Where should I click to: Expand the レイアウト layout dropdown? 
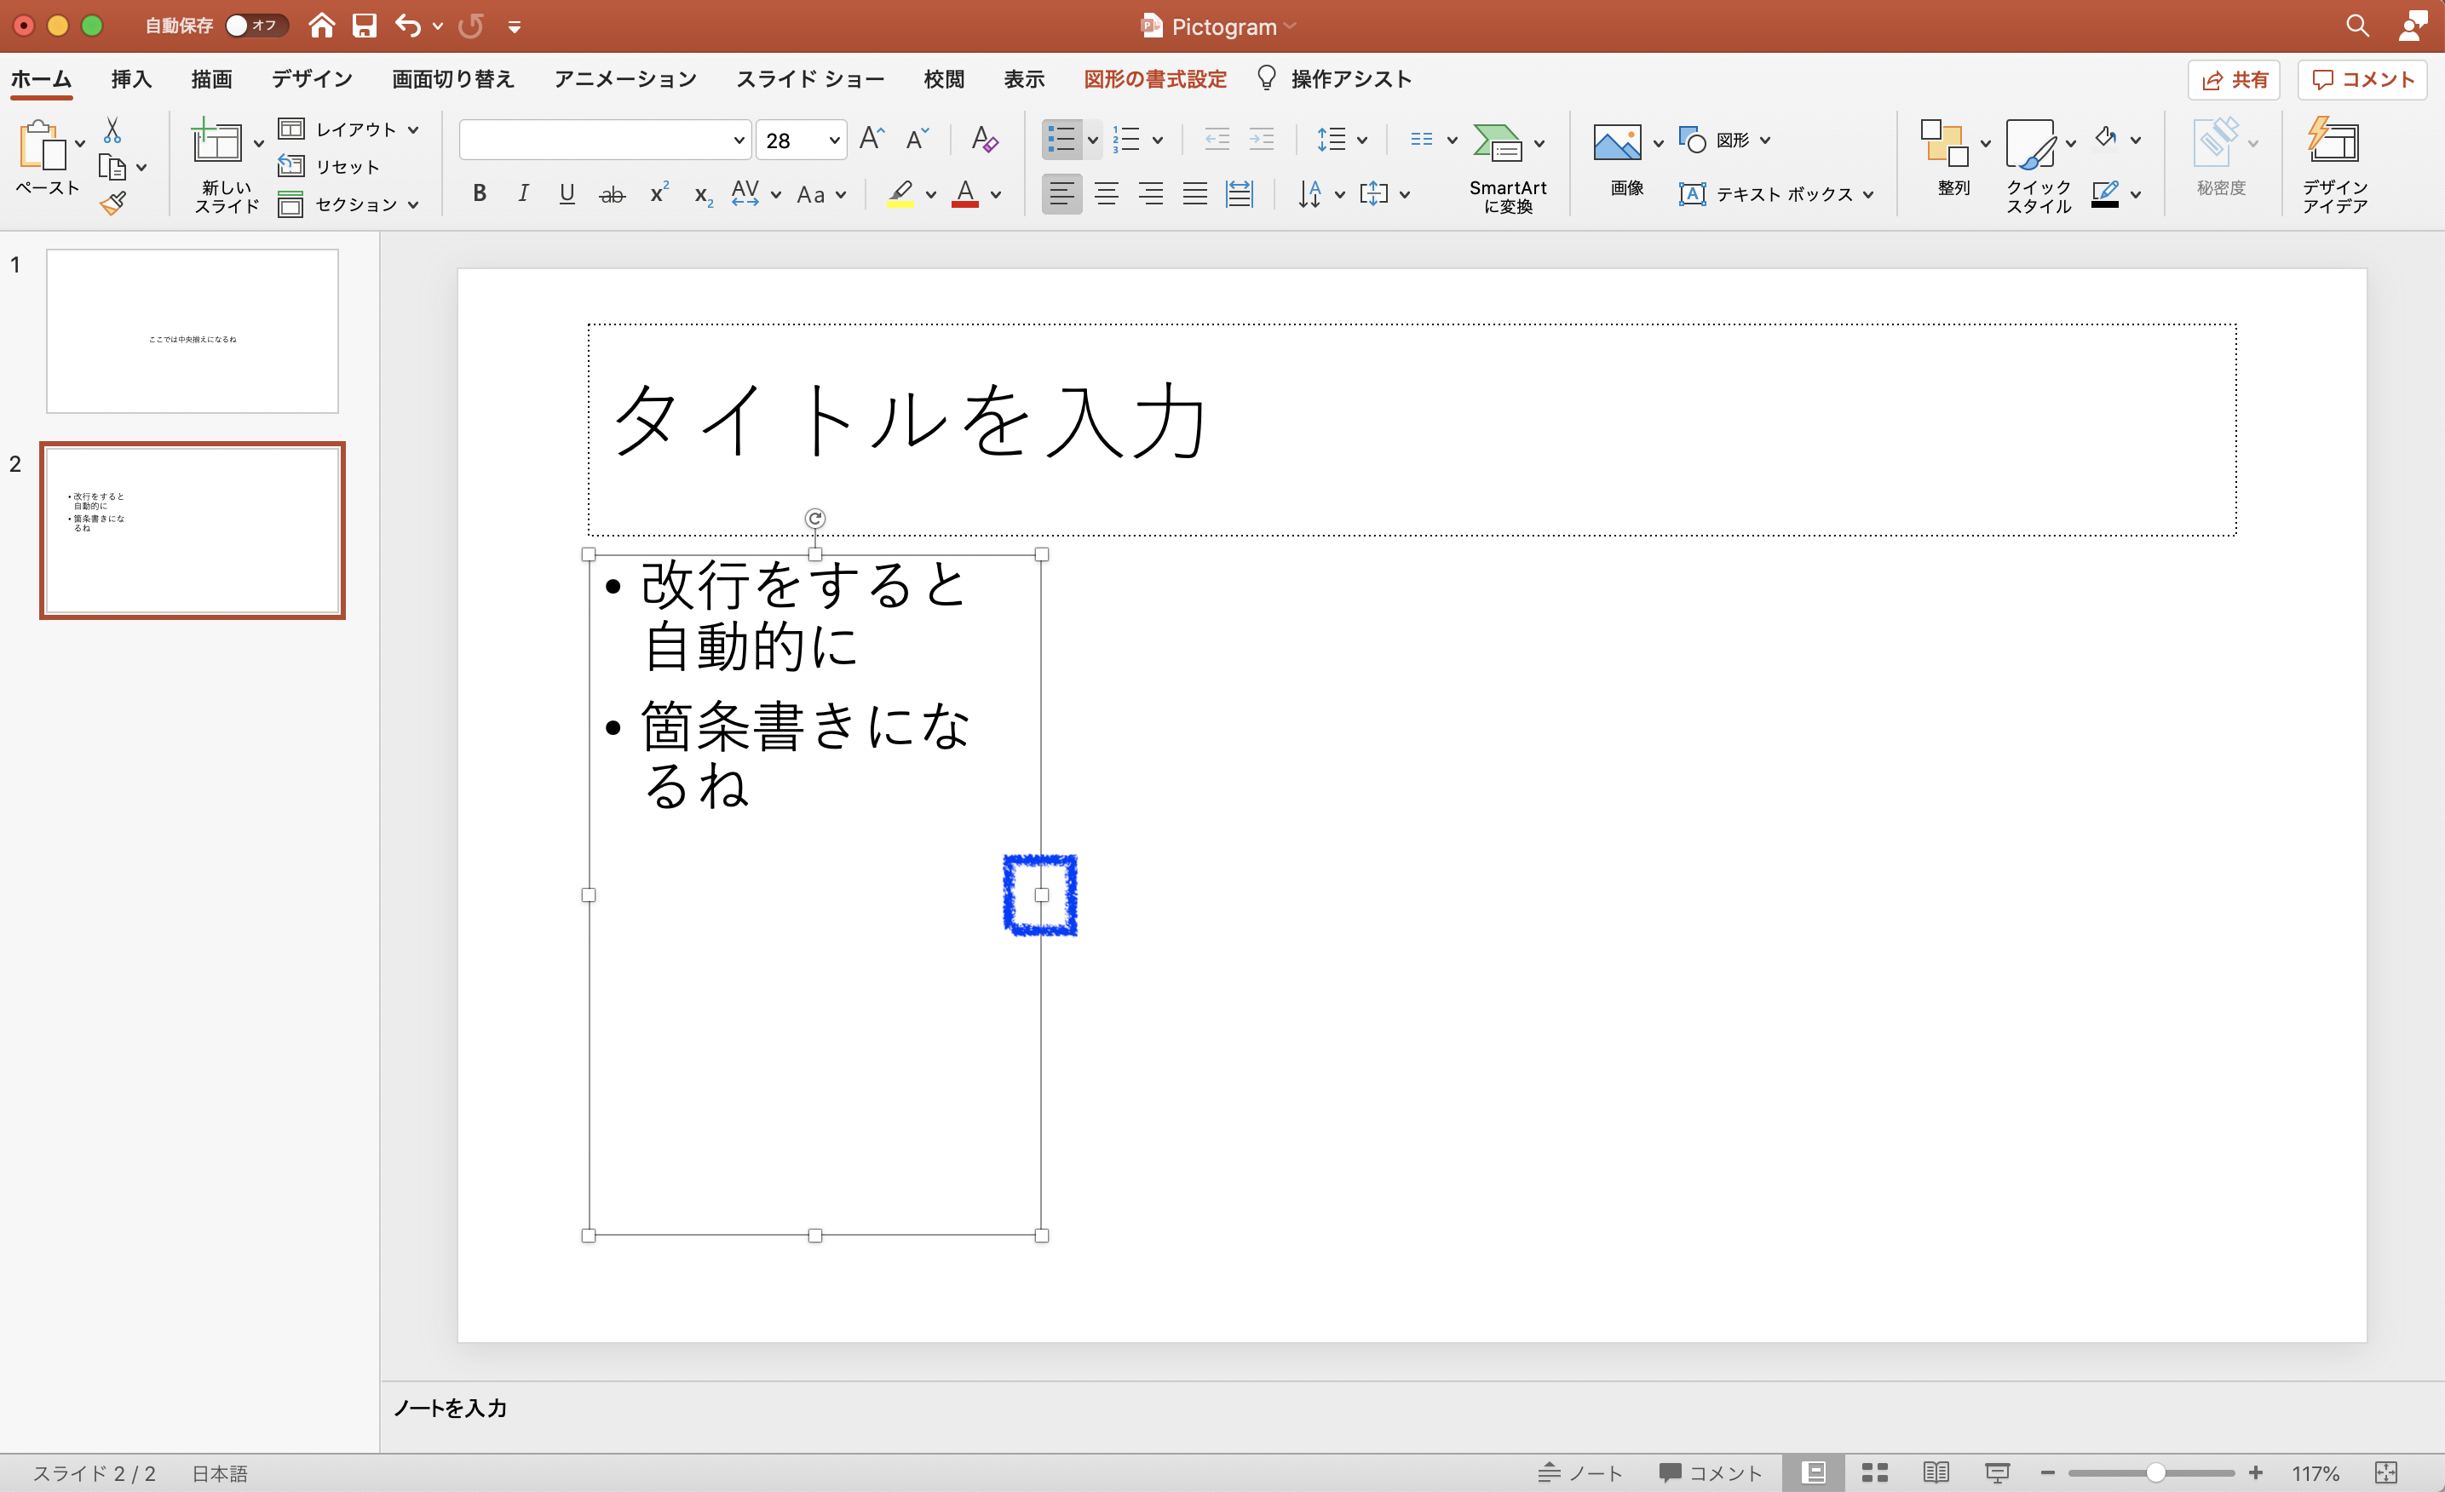click(414, 130)
